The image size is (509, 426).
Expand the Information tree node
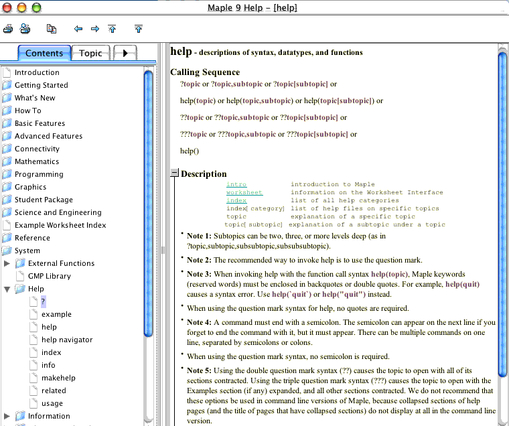tap(7, 416)
